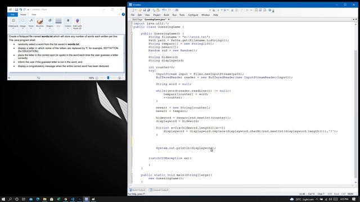The height and width of the screenshot is (202, 360).
Task: Open Run menu in JCreator
Action: coord(174,15)
